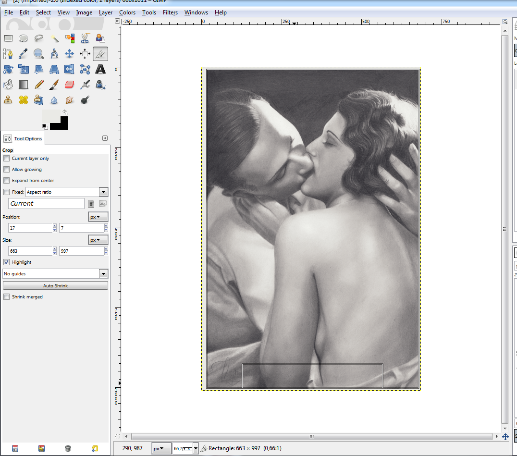Open the Tool Options tab configuration menu
Viewport: 517px width, 456px height.
[x=105, y=138]
